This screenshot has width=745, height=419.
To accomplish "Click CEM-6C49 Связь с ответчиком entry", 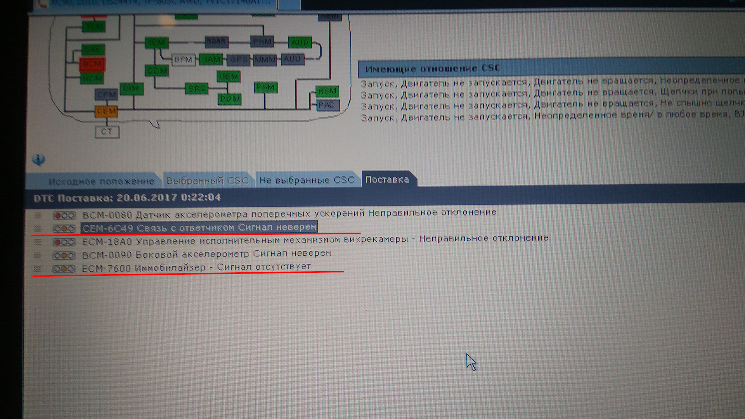I will pyautogui.click(x=199, y=227).
